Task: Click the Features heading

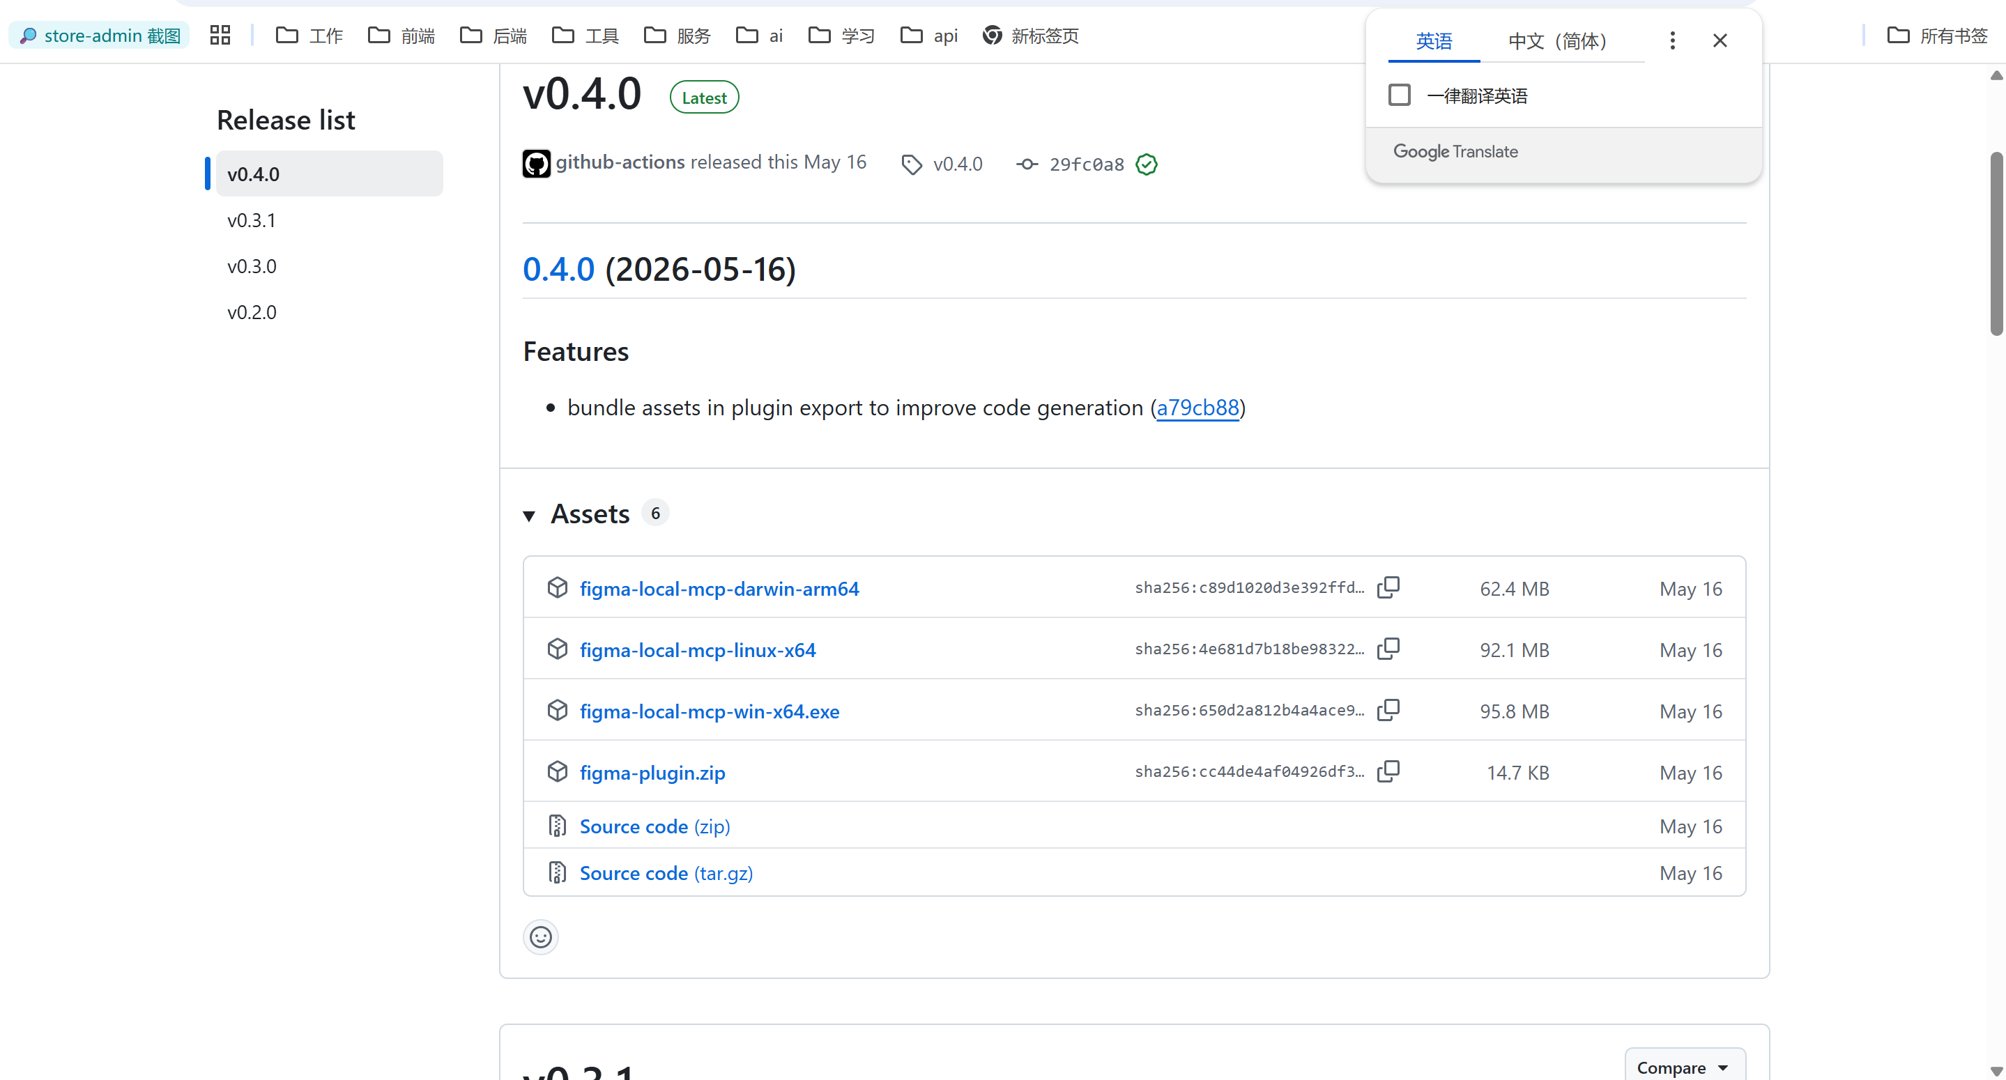Action: tap(576, 352)
